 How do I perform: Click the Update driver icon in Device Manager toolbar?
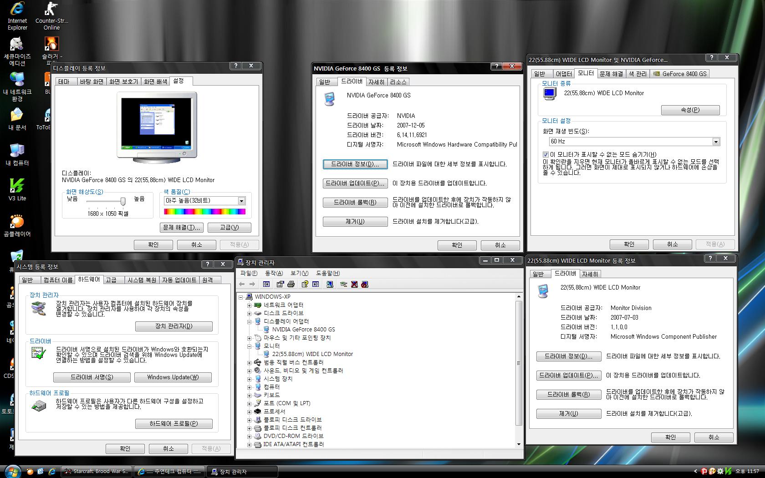tap(343, 284)
